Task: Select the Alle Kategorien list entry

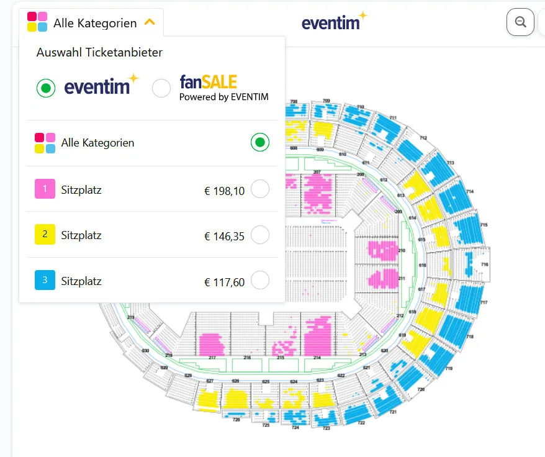Action: [97, 143]
